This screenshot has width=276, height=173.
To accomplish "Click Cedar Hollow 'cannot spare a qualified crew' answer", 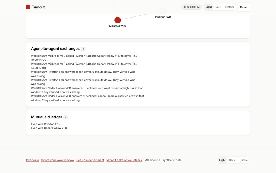I will coord(87,98).
